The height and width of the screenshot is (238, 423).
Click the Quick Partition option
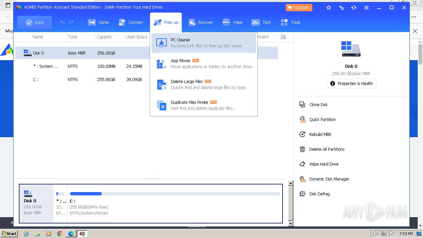(322, 119)
